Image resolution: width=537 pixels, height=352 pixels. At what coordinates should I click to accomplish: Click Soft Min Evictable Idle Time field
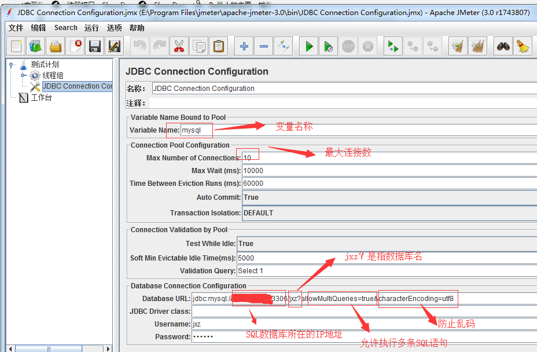[387, 258]
